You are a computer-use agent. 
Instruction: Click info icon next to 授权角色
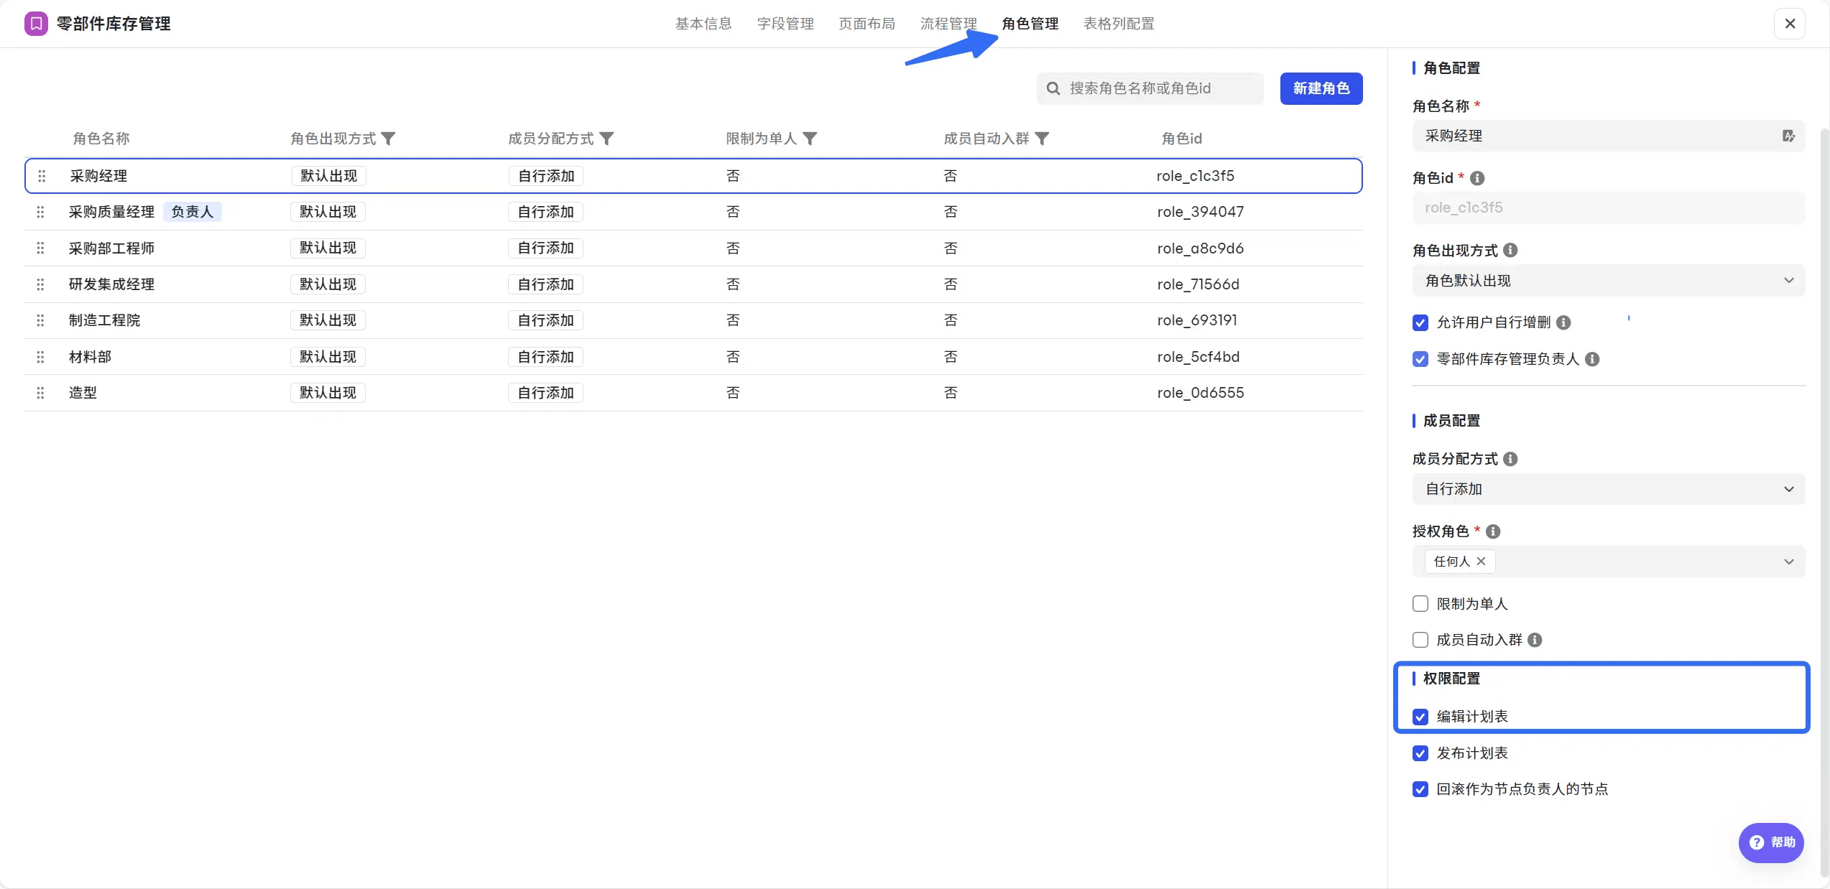click(1493, 531)
